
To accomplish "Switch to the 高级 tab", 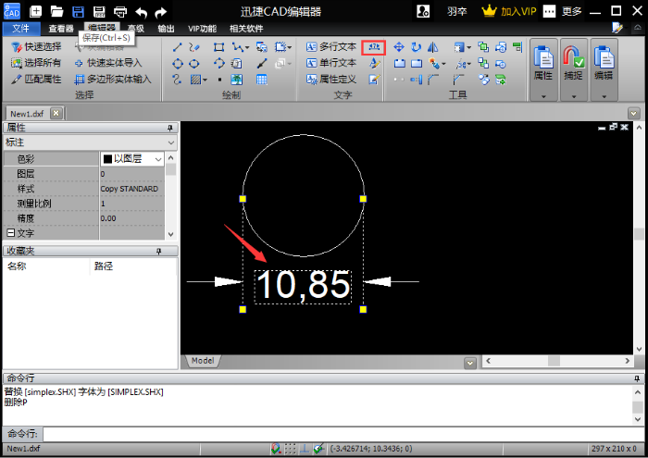I will tap(135, 29).
